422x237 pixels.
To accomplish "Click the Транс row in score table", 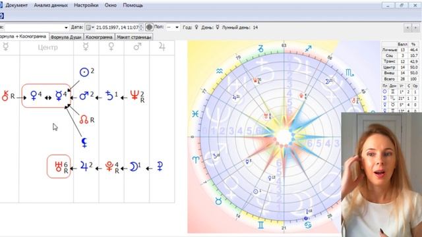I will tap(400, 61).
